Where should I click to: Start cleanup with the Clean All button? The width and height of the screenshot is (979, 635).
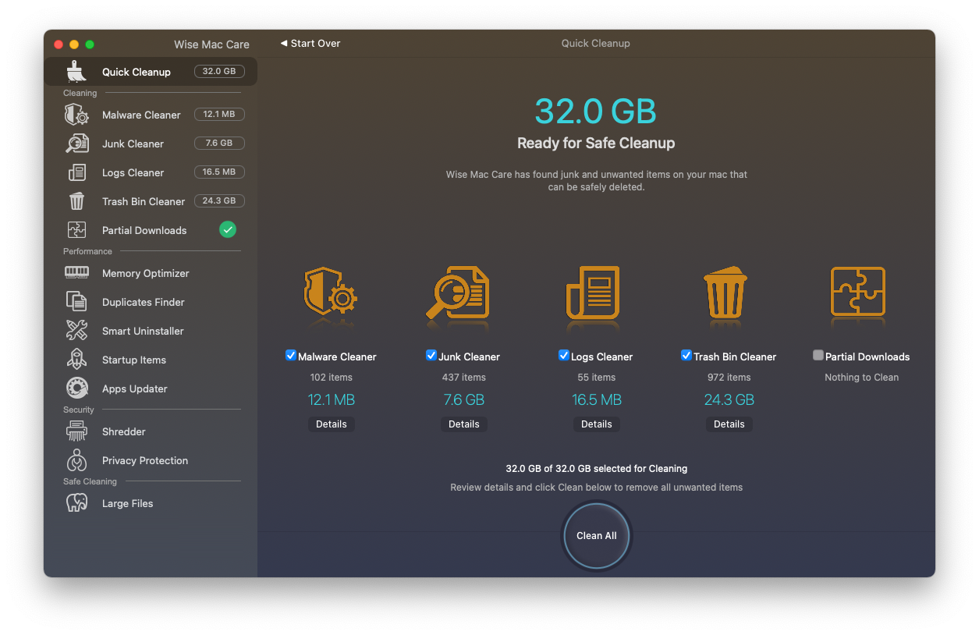pyautogui.click(x=597, y=536)
